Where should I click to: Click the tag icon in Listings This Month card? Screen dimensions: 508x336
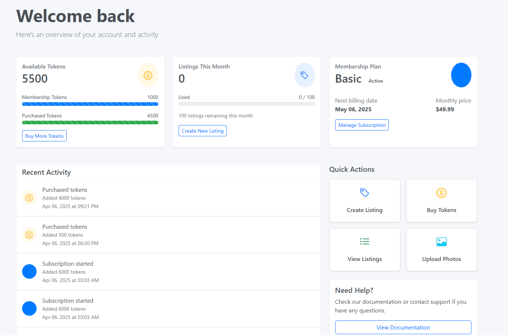tap(304, 75)
